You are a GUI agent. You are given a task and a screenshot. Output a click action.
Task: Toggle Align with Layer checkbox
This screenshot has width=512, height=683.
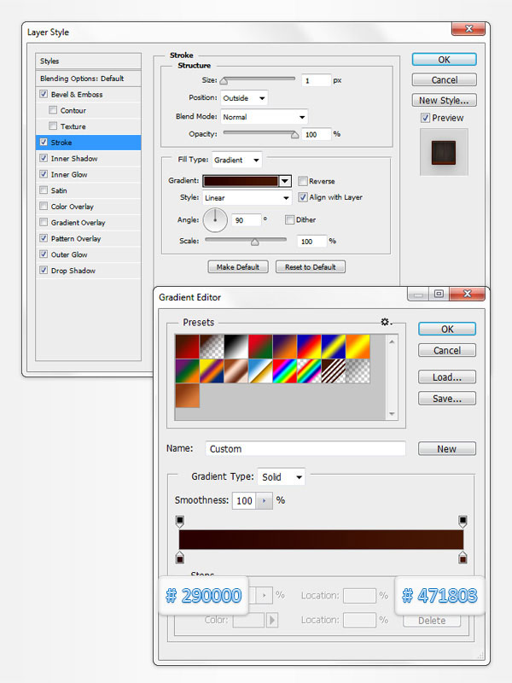[303, 197]
